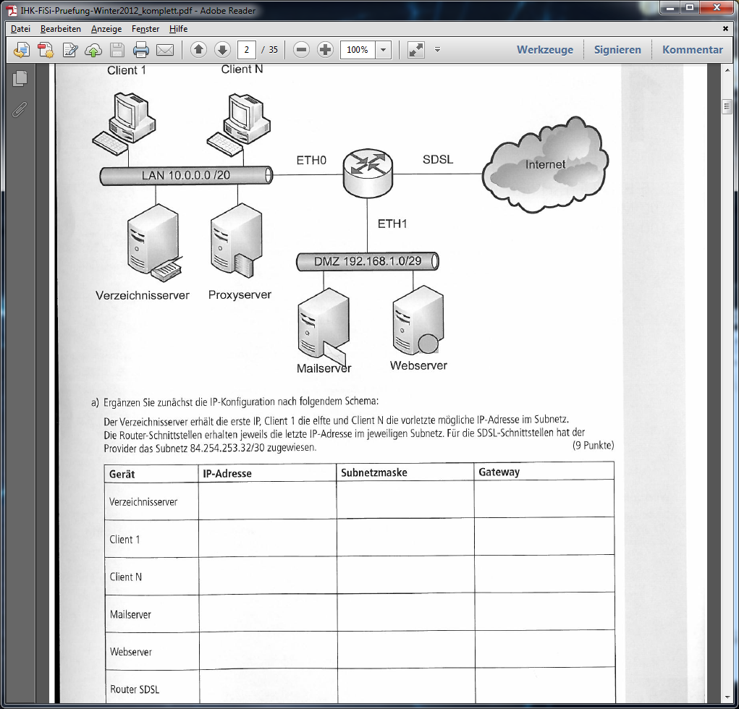Maximize the Adobe Reader window

(x=690, y=7)
